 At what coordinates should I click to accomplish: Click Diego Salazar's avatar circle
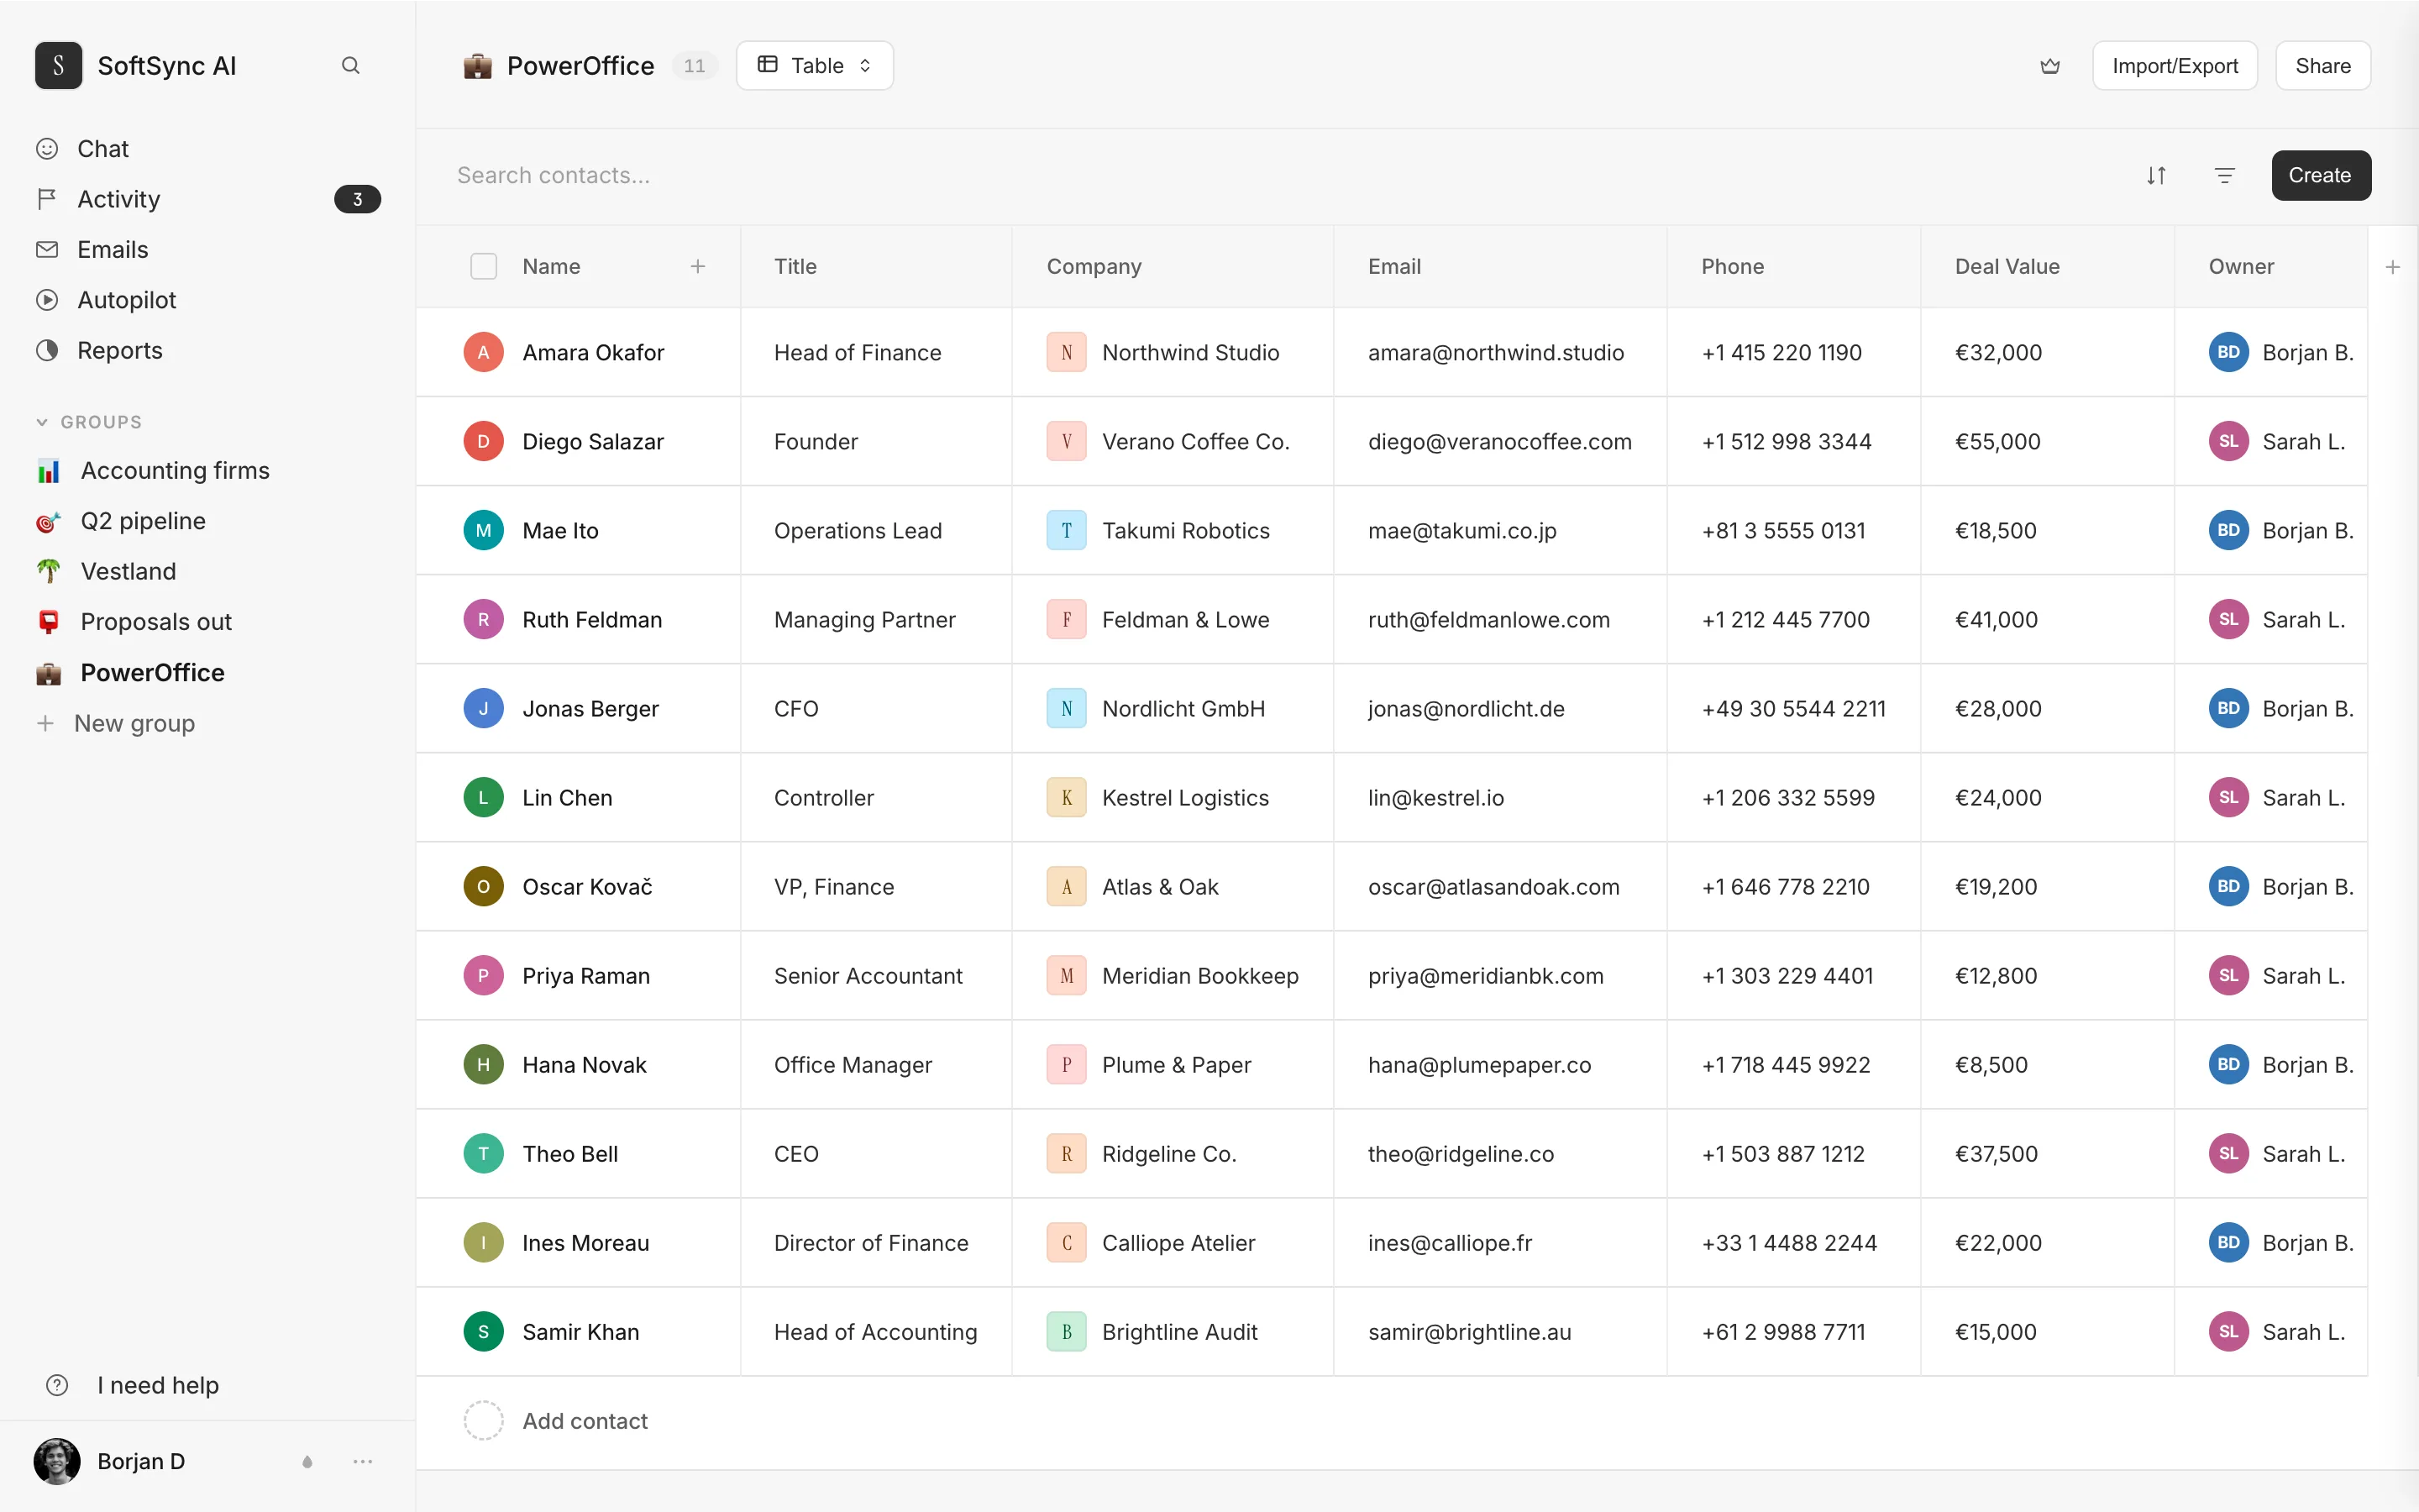tap(484, 441)
